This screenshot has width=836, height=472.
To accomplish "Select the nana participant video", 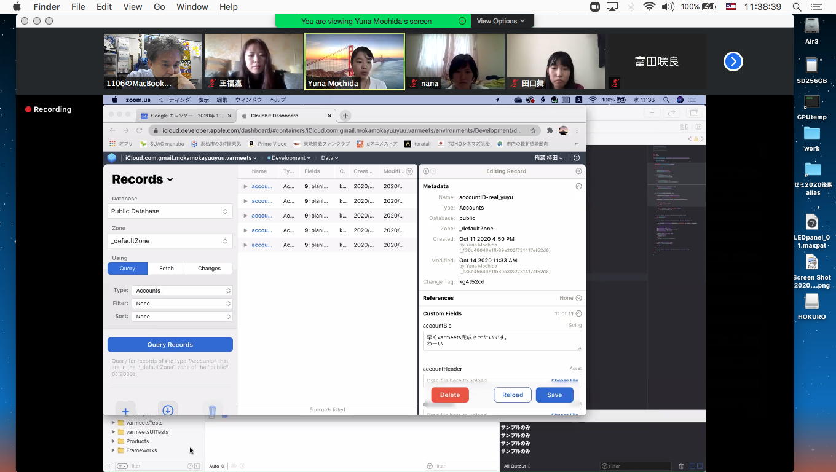I will click(x=455, y=61).
